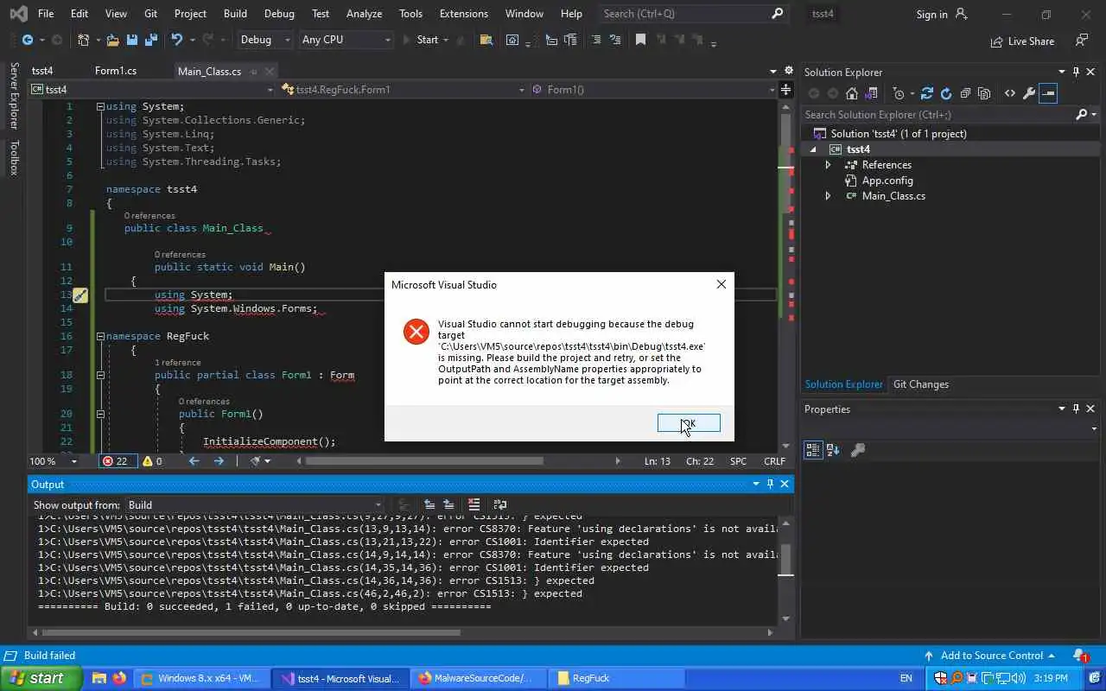
Task: Switch to the tsst4 document tab
Action: tap(42, 71)
